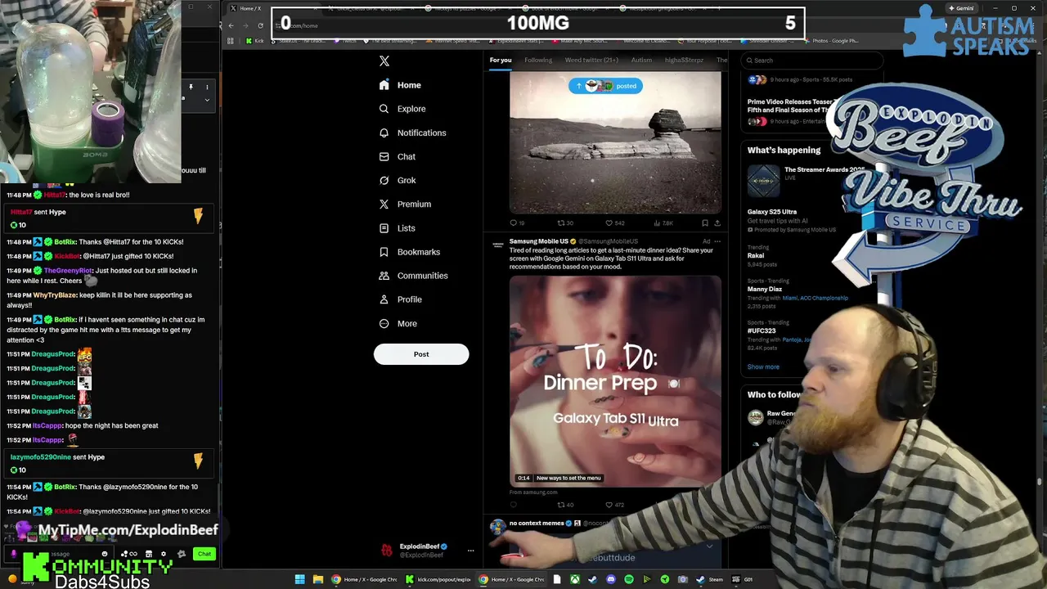Open the Gemini button in Chrome
Viewport: 1047px width, 589px height.
point(961,8)
